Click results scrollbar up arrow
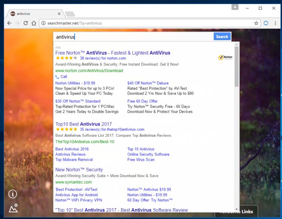 (x=236, y=44)
